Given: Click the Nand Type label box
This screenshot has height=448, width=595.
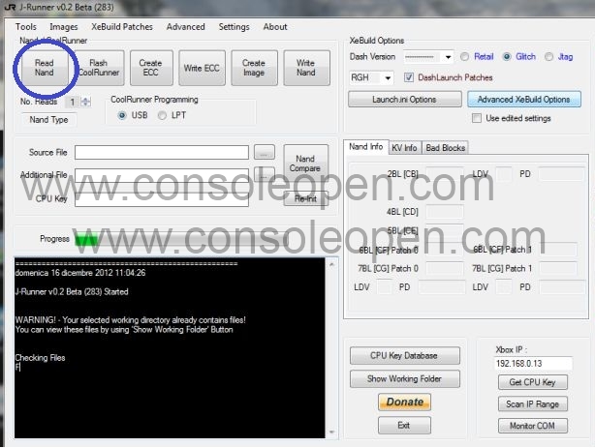Looking at the screenshot, I should [x=49, y=120].
